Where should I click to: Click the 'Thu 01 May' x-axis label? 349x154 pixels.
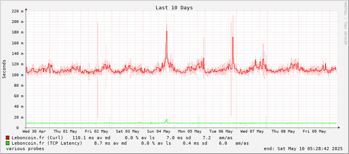coord(65,131)
